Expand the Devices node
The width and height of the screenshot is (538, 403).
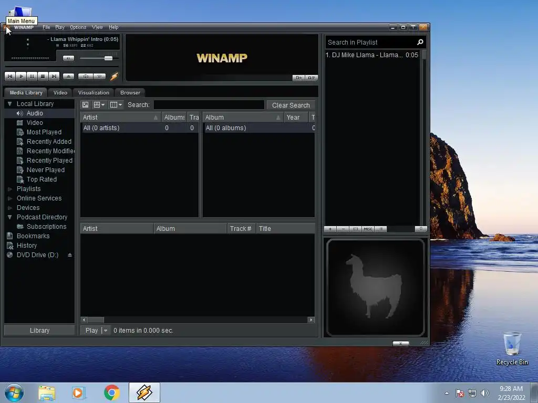click(x=9, y=208)
